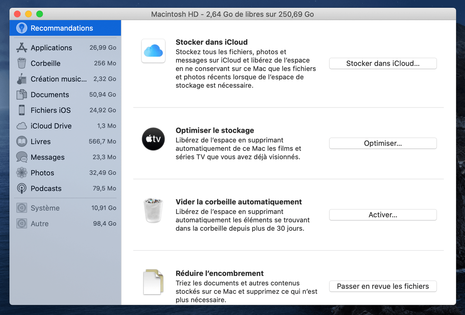Open the Applications category label
Viewport: 465px width, 315px height.
click(51, 48)
